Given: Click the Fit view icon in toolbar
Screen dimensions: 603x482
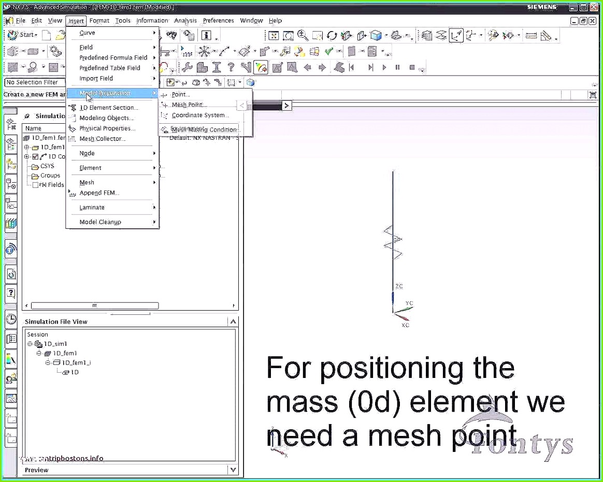Looking at the screenshot, I should [x=274, y=36].
